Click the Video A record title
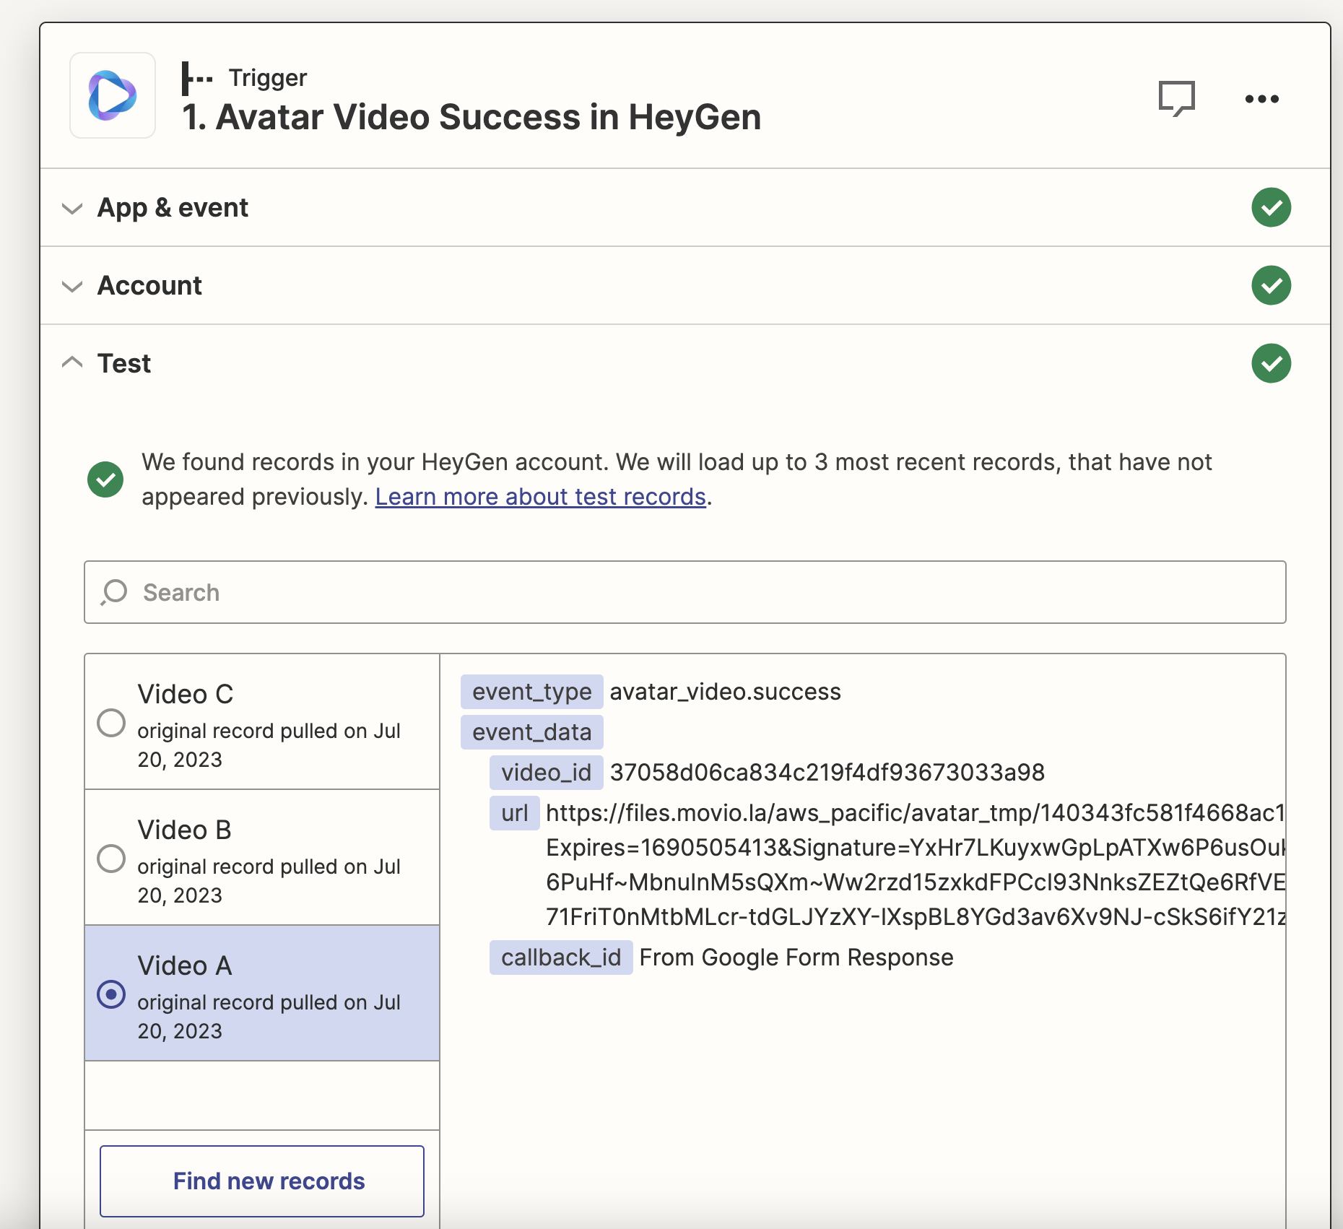Viewport: 1343px width, 1229px height. 185,965
